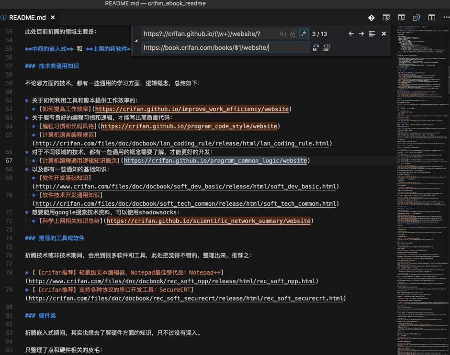Toggle Use Regular Expression option
The width and height of the screenshot is (450, 355).
[x=304, y=33]
